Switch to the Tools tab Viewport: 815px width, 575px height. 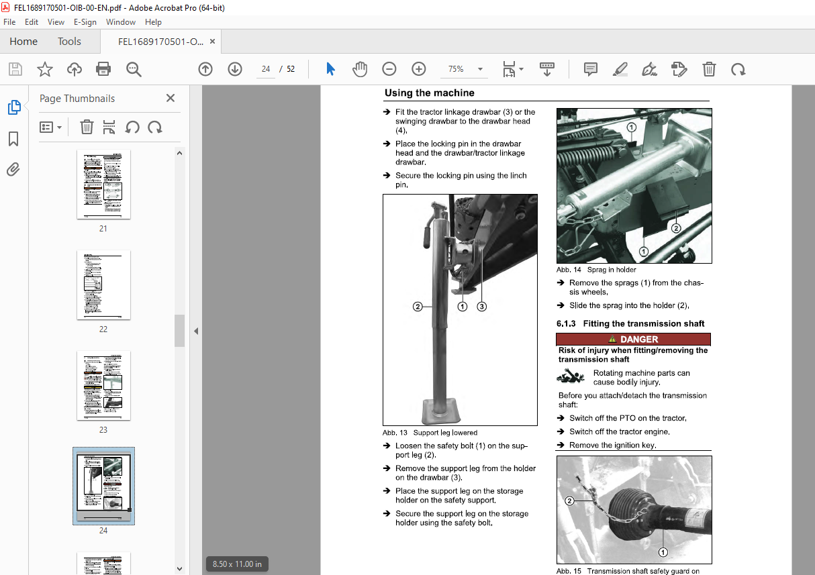(x=69, y=42)
